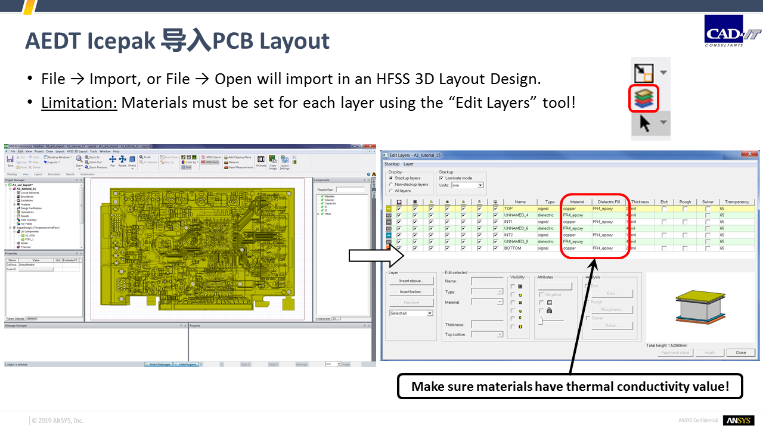Click Erase Measurements
This screenshot has width=763, height=429.
coord(238,167)
